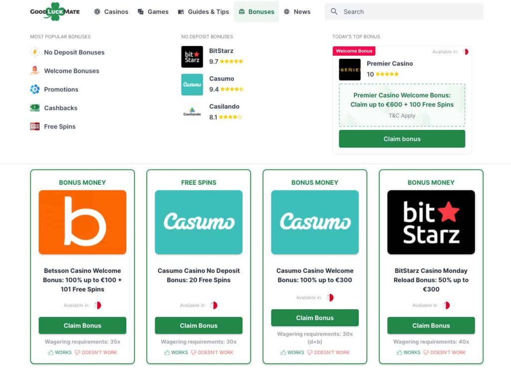Claim the Premier Casino top bonus
This screenshot has width=511, height=373.
(402, 139)
